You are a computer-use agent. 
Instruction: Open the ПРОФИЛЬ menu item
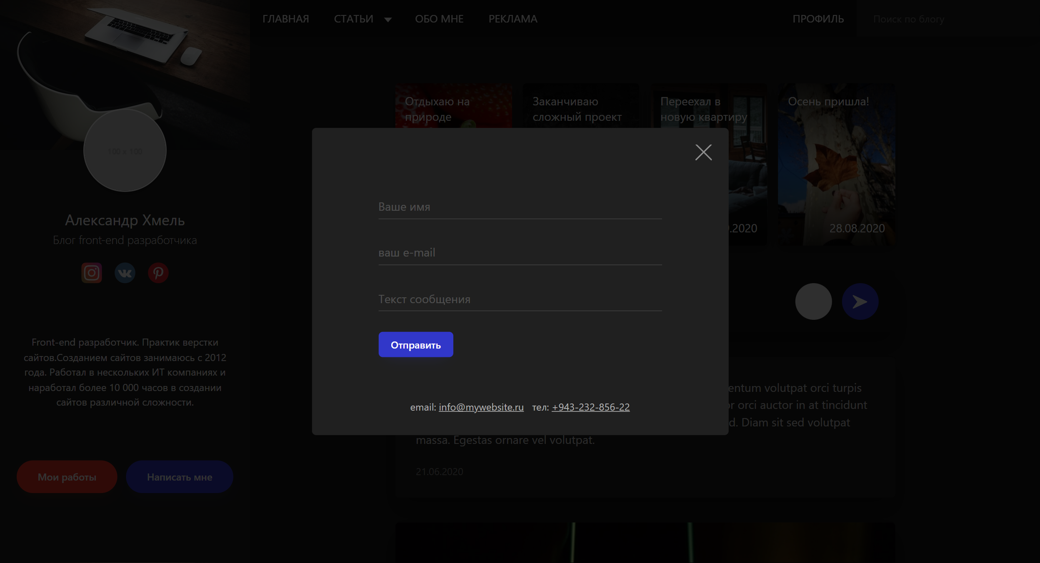coord(818,19)
